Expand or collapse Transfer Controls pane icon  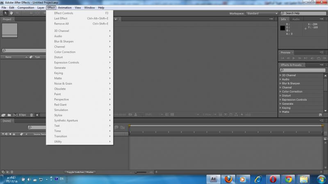[x=7, y=172]
